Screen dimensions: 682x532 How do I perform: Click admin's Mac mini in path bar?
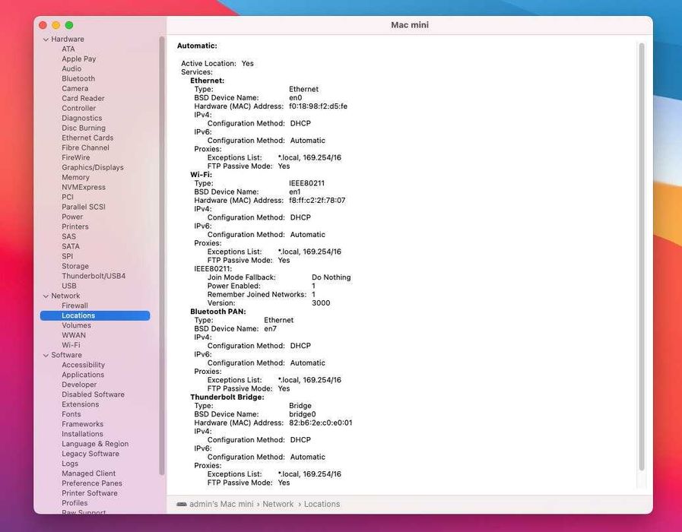(x=221, y=504)
